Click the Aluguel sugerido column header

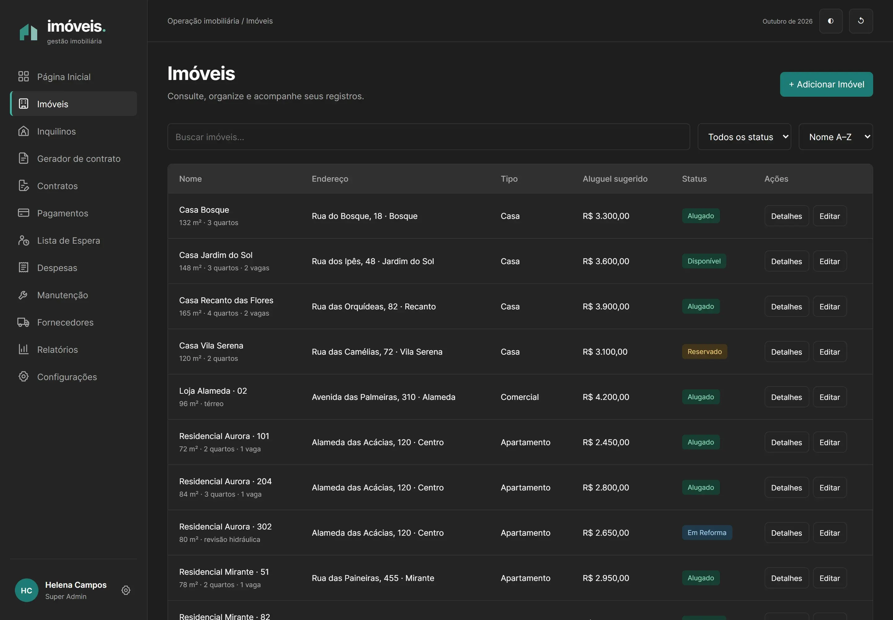(615, 179)
